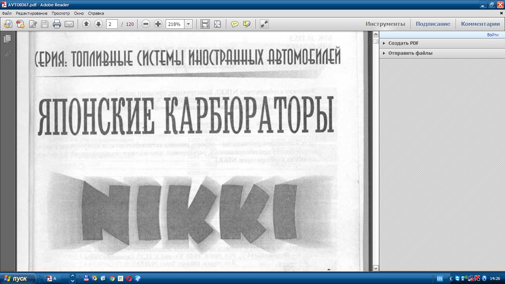
Task: Click the Save floppy disk icon
Action: pyautogui.click(x=45, y=24)
